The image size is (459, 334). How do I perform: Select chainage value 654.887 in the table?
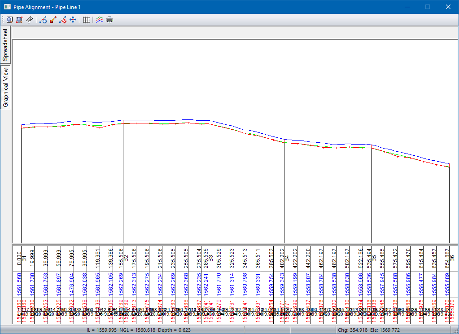click(447, 258)
